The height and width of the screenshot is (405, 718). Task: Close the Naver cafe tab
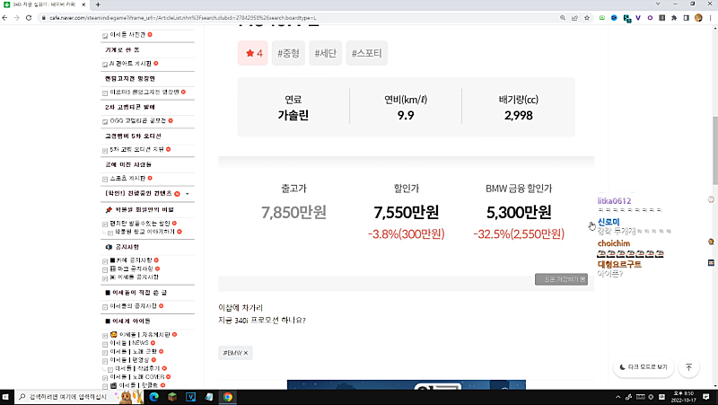point(83,4)
